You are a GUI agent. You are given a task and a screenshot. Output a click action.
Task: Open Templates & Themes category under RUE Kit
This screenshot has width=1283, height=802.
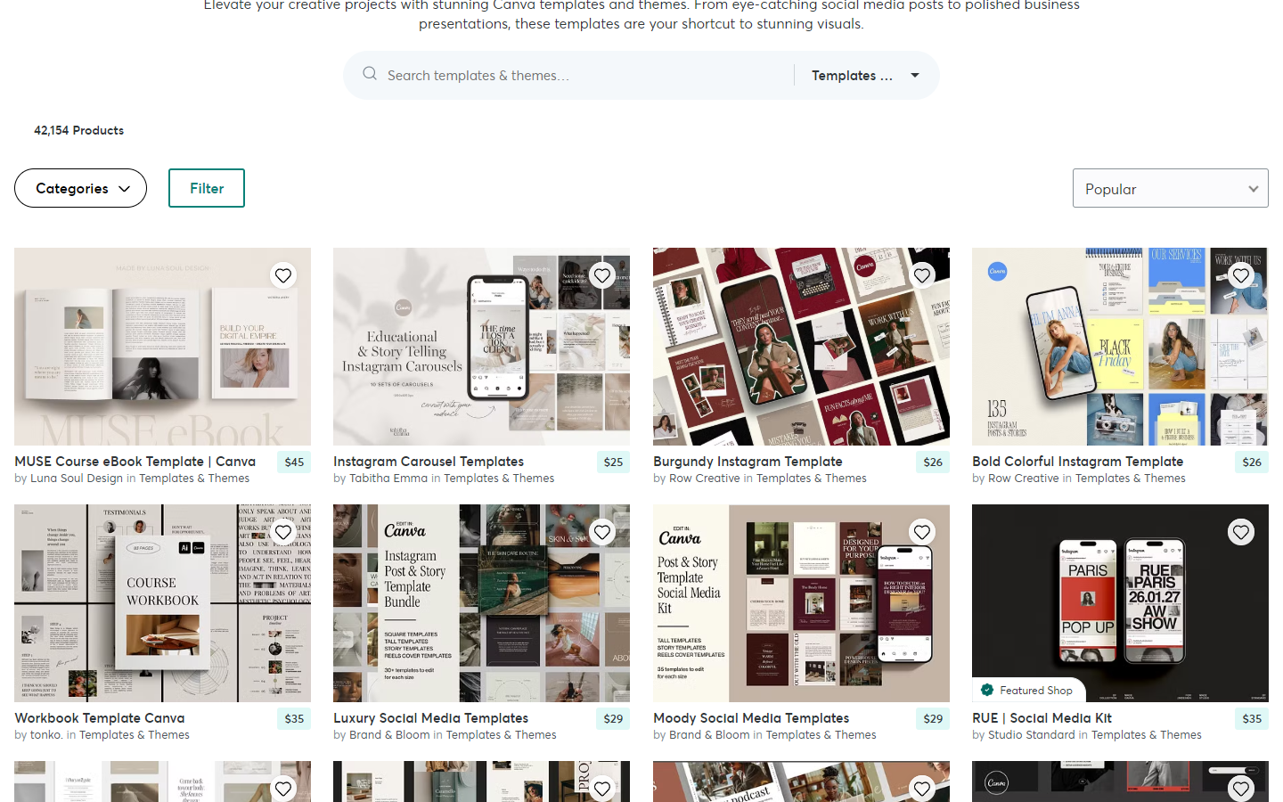tap(1147, 735)
